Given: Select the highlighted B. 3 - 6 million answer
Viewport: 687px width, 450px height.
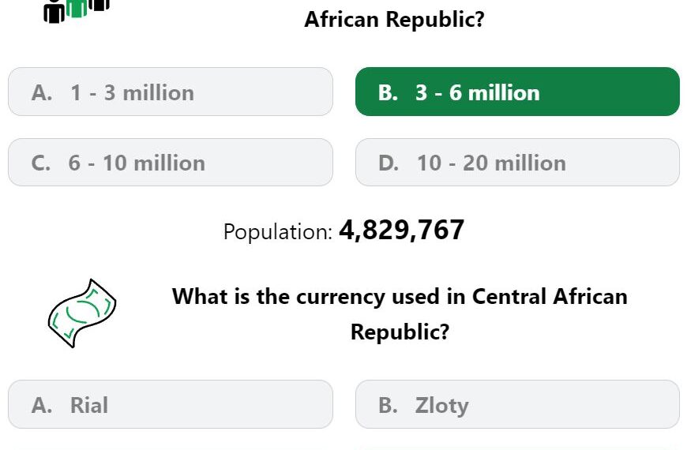Looking at the screenshot, I should (517, 92).
